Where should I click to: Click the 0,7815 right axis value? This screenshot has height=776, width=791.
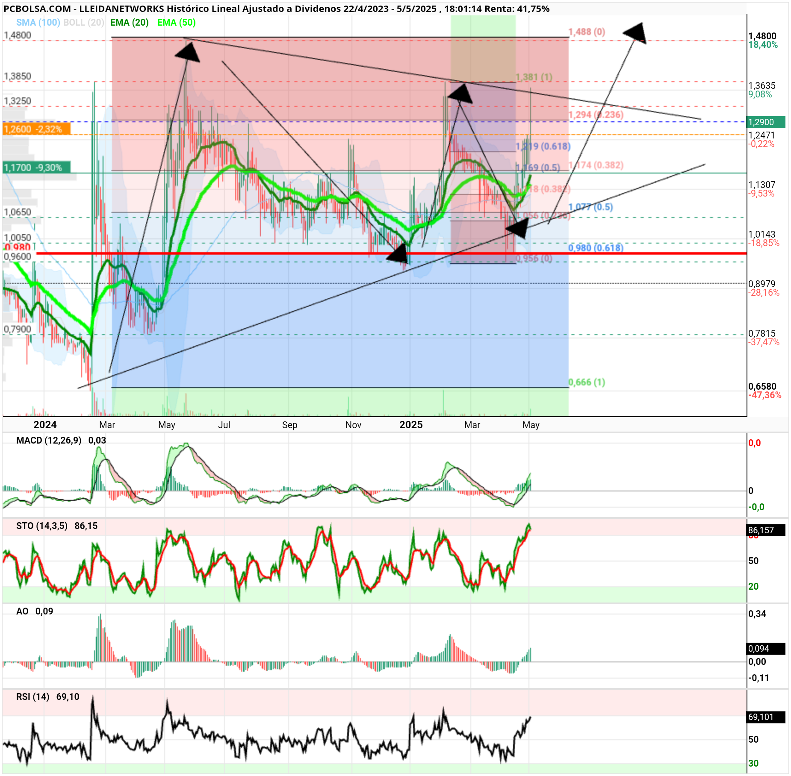click(761, 333)
